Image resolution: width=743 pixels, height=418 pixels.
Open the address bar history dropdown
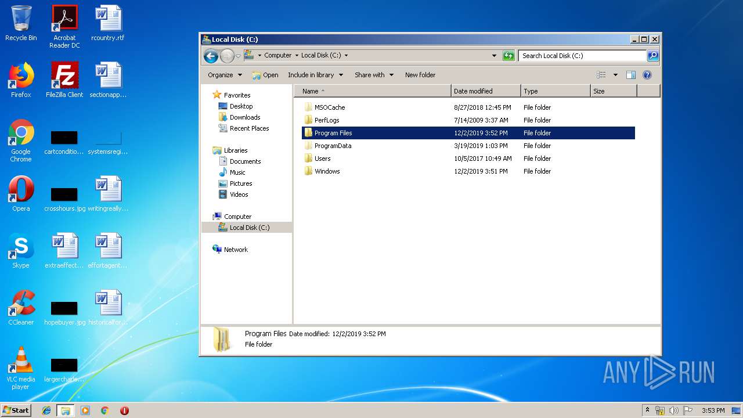pyautogui.click(x=494, y=56)
